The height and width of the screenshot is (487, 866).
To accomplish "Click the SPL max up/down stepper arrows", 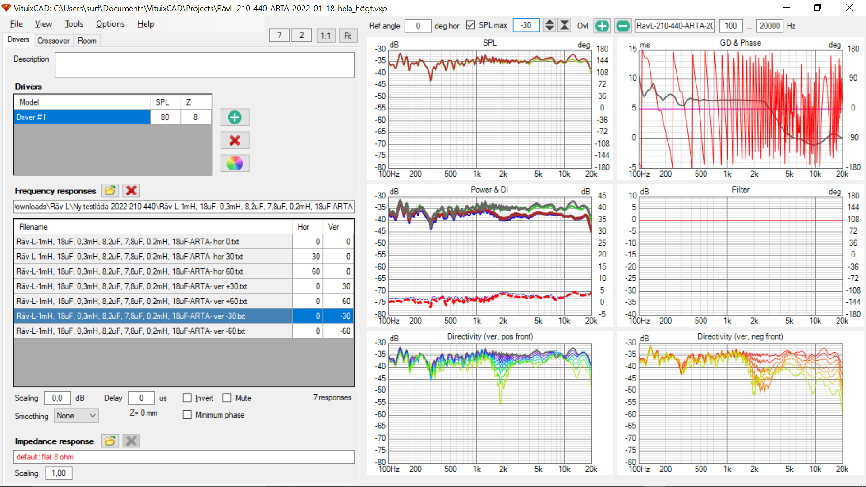I will click(x=549, y=25).
